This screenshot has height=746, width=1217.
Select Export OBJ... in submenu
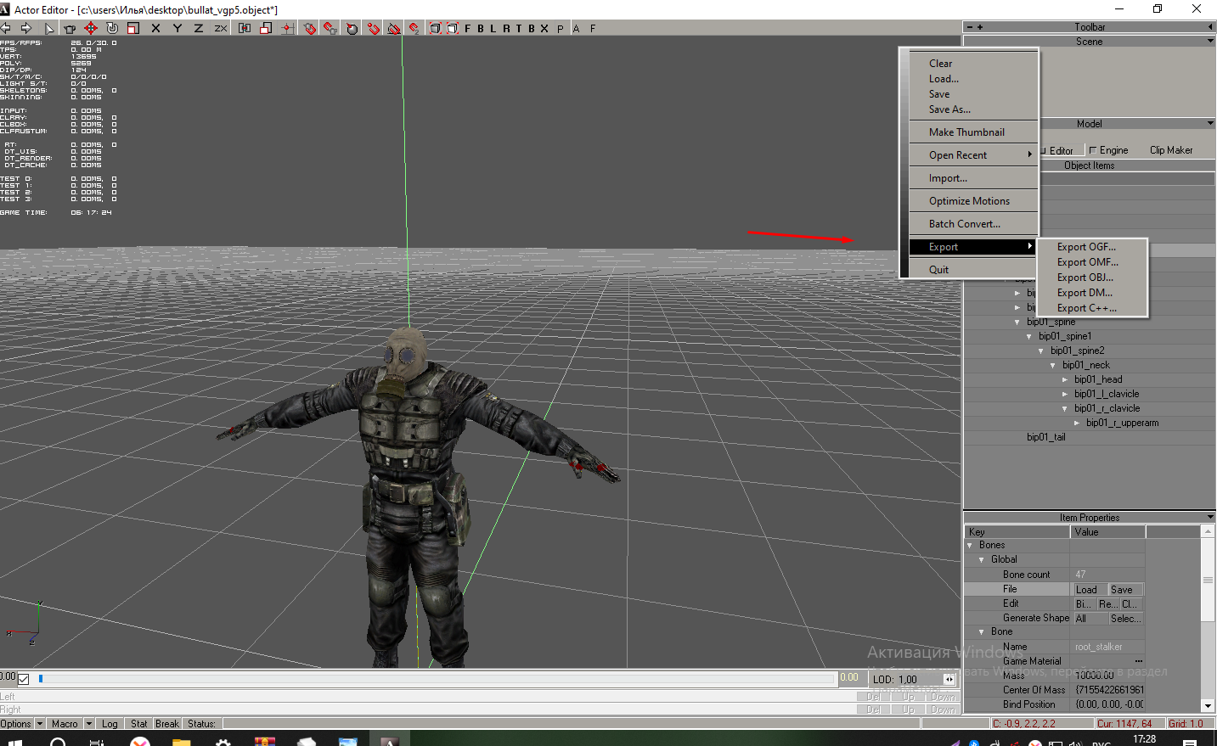click(1092, 278)
